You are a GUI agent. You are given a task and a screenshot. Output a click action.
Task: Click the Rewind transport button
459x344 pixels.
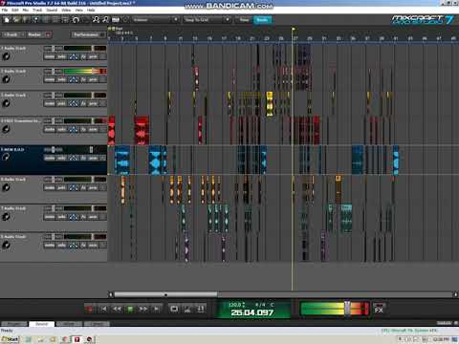click(x=117, y=309)
